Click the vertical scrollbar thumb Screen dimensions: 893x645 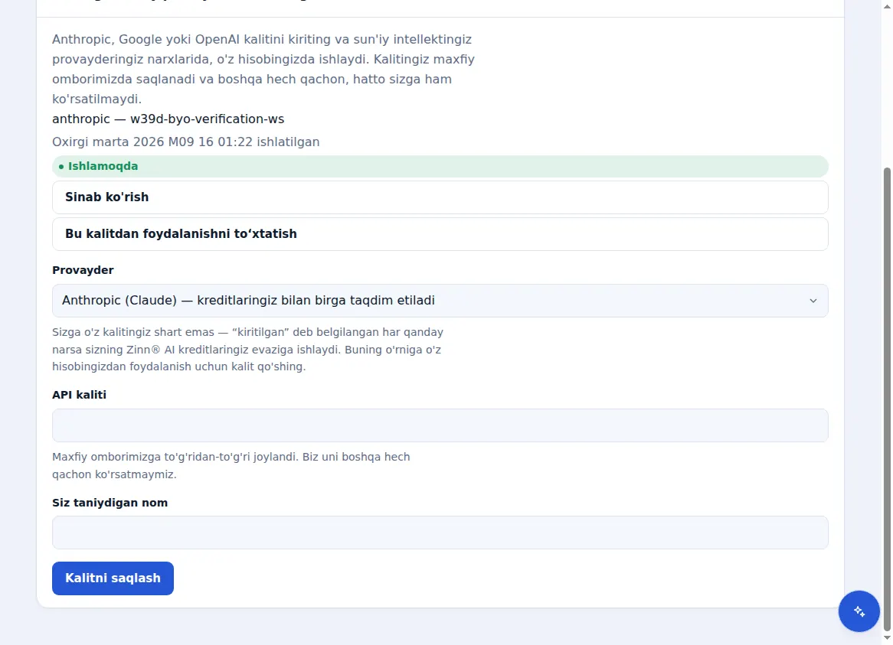pos(887,398)
